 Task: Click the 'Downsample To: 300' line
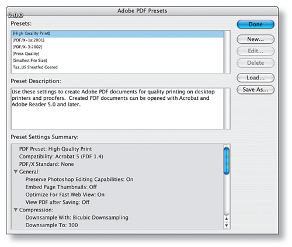(51, 225)
